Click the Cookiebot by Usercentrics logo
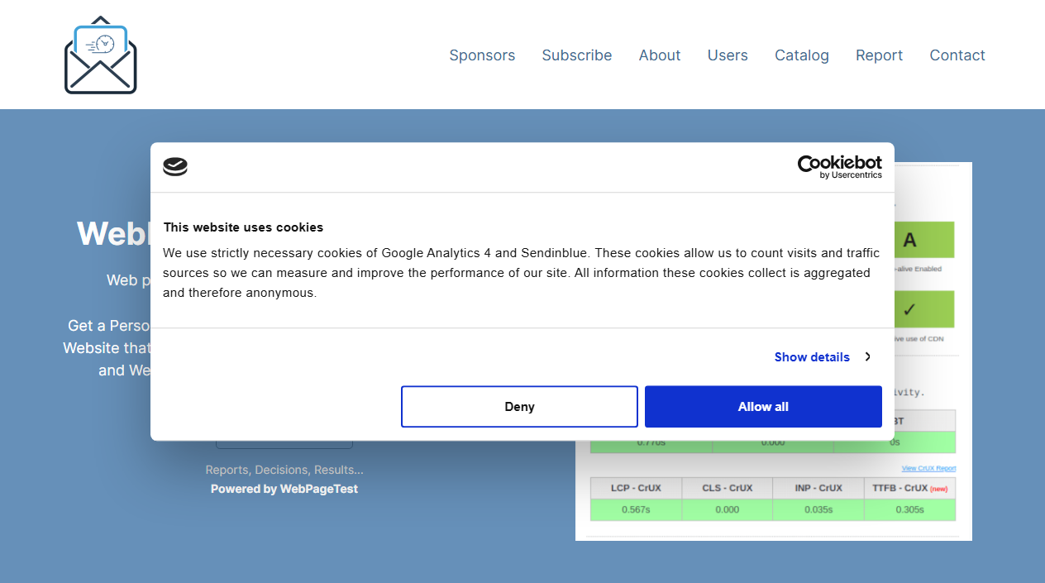 click(839, 165)
